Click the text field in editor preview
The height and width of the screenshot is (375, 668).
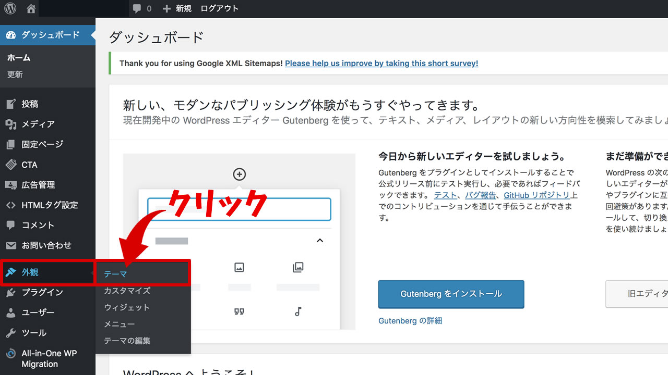pos(239,209)
